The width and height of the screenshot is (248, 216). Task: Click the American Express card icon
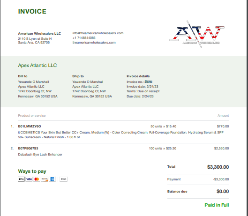(x=52, y=179)
